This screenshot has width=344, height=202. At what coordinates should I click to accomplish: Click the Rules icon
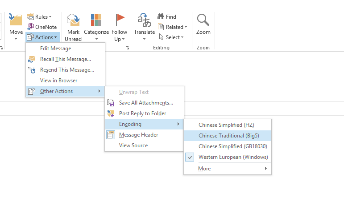(x=30, y=16)
